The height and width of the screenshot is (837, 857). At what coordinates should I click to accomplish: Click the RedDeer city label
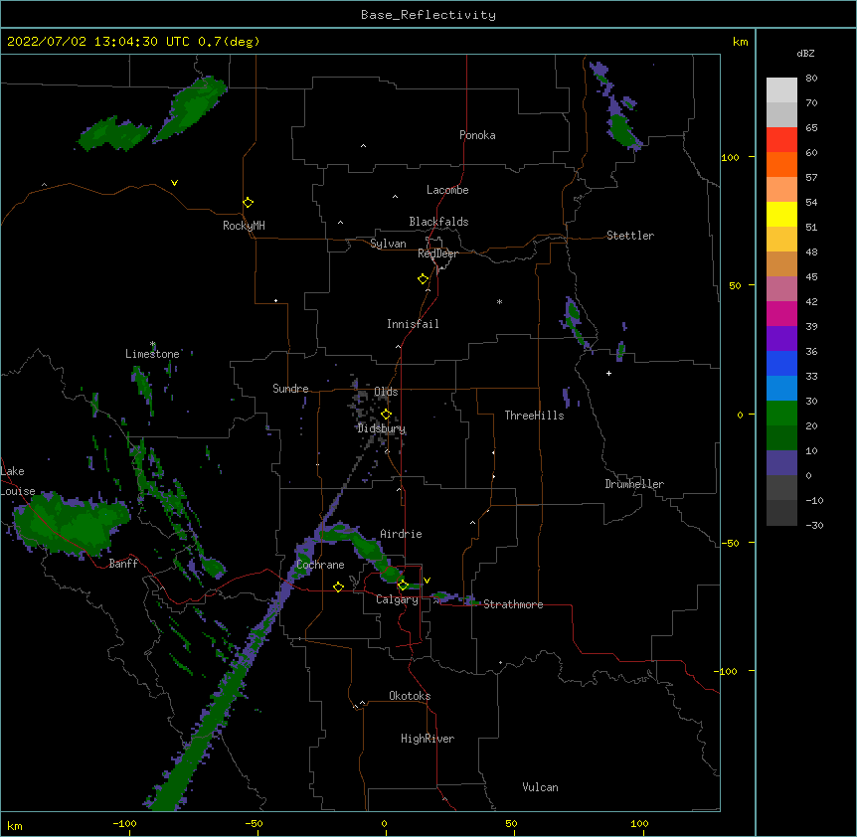point(437,253)
